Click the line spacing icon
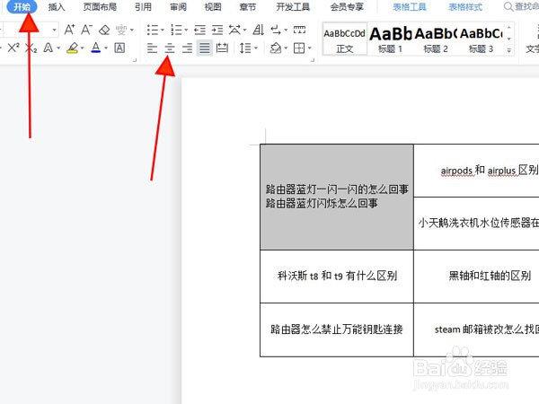 point(245,48)
